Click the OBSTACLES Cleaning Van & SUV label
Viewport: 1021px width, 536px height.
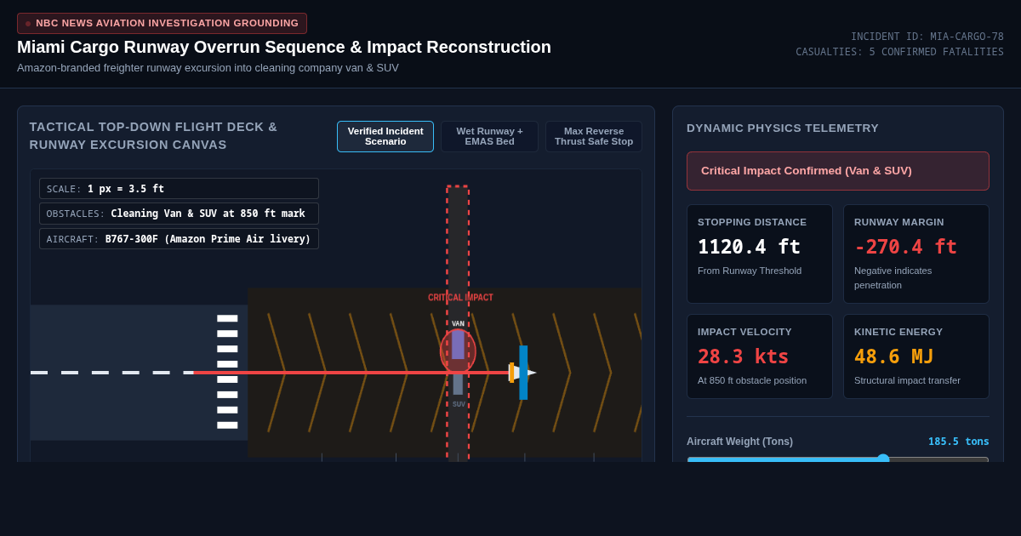[179, 214]
